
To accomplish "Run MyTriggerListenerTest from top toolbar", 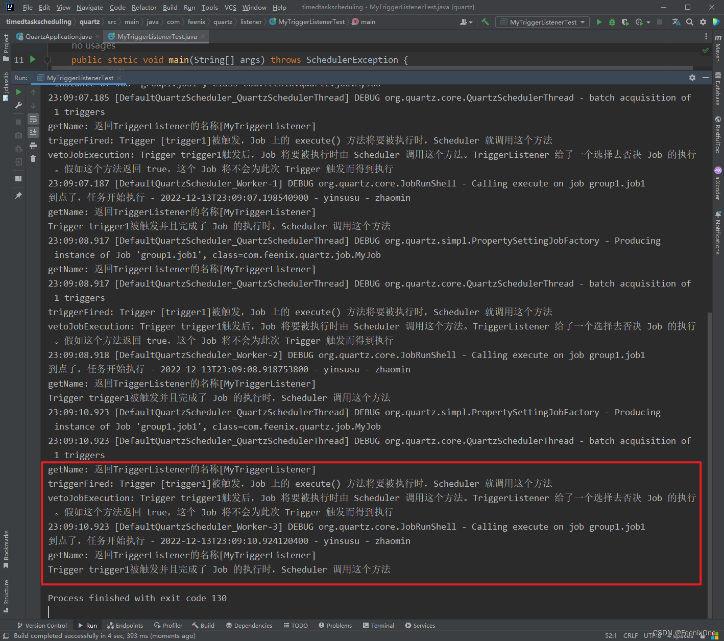I will pyautogui.click(x=599, y=22).
